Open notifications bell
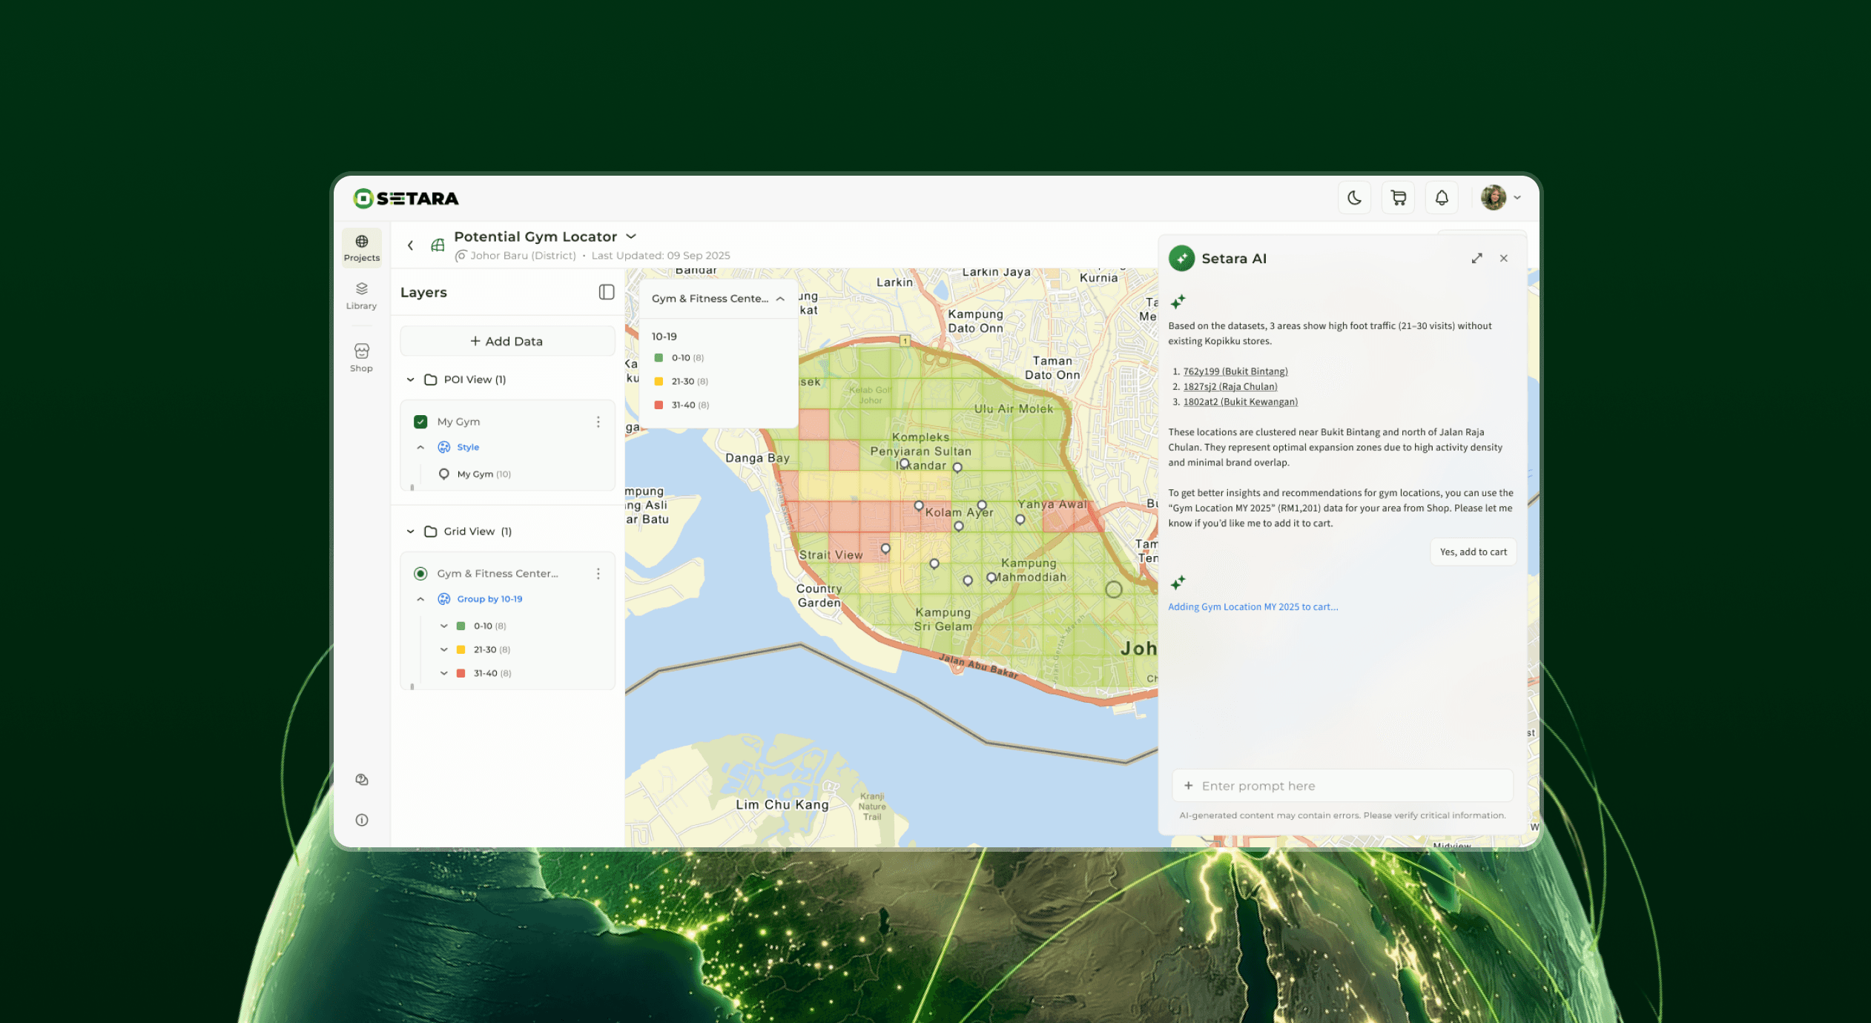 [1442, 198]
